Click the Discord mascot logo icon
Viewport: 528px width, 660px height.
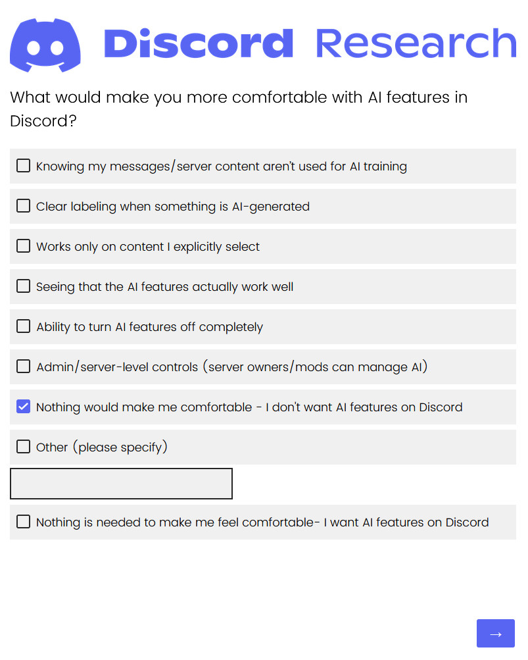pos(45,45)
